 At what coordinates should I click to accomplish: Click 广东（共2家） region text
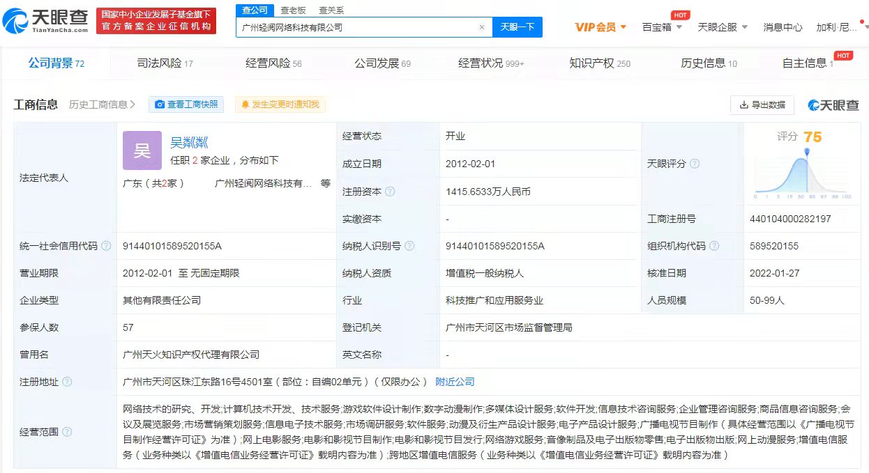tap(154, 183)
